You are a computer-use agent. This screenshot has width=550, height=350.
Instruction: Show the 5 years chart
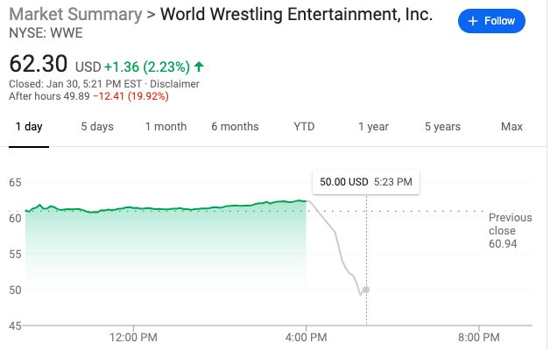point(442,127)
